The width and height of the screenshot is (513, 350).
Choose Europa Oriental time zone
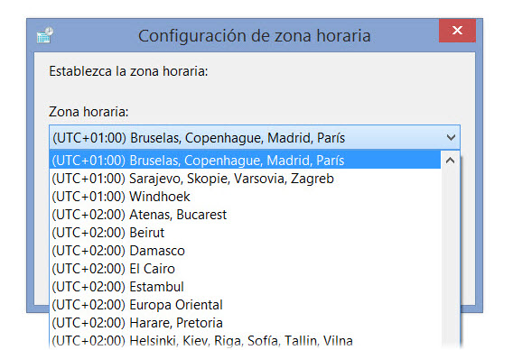point(245,305)
